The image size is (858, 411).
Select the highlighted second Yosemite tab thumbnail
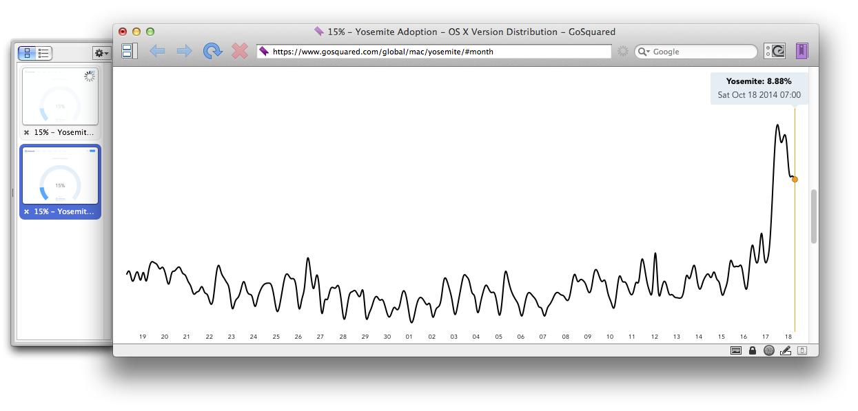point(60,176)
